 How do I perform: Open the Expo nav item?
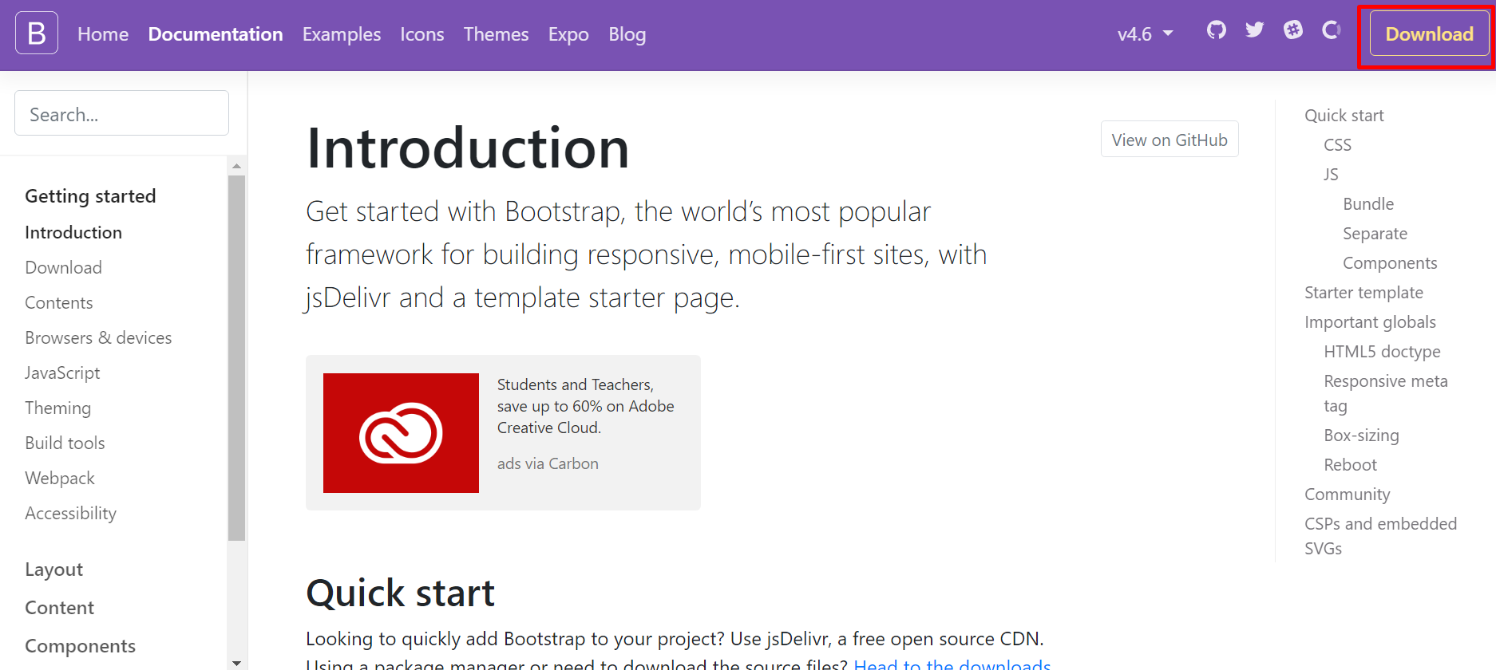click(568, 34)
